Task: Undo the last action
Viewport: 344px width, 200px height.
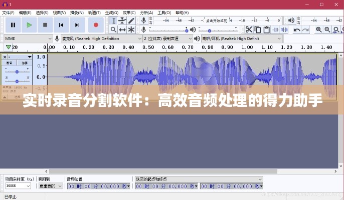Action: coord(297,29)
